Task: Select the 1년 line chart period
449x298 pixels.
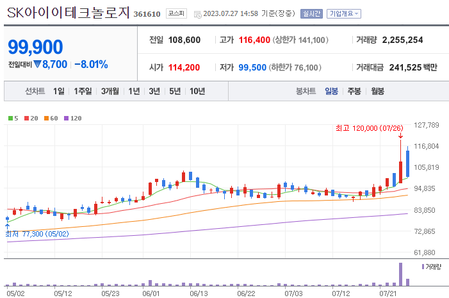Action: pos(134,91)
